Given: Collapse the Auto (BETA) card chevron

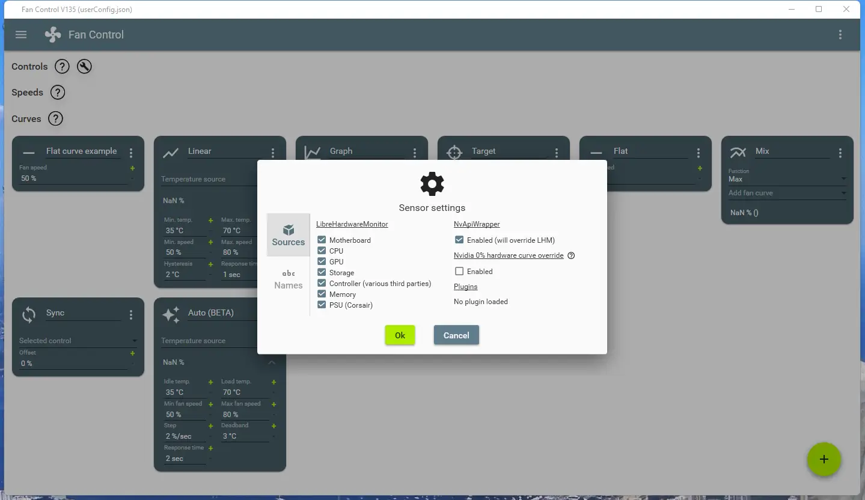Looking at the screenshot, I should pyautogui.click(x=272, y=362).
